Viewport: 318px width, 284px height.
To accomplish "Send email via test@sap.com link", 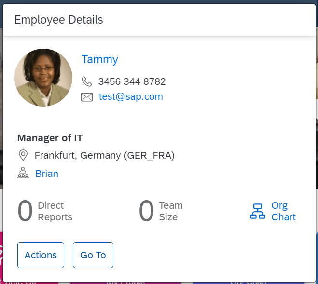I will [x=131, y=96].
